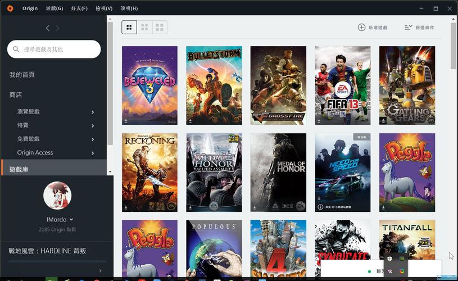Open the SimCity 4 game tile
The height and width of the screenshot is (281, 458).
point(278,248)
